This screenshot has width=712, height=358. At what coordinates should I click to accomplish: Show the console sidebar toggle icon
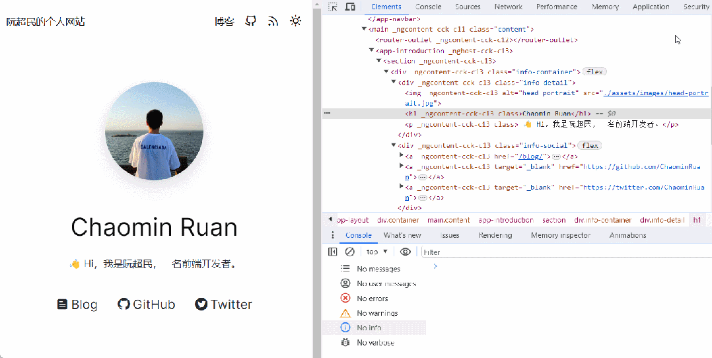coord(332,252)
